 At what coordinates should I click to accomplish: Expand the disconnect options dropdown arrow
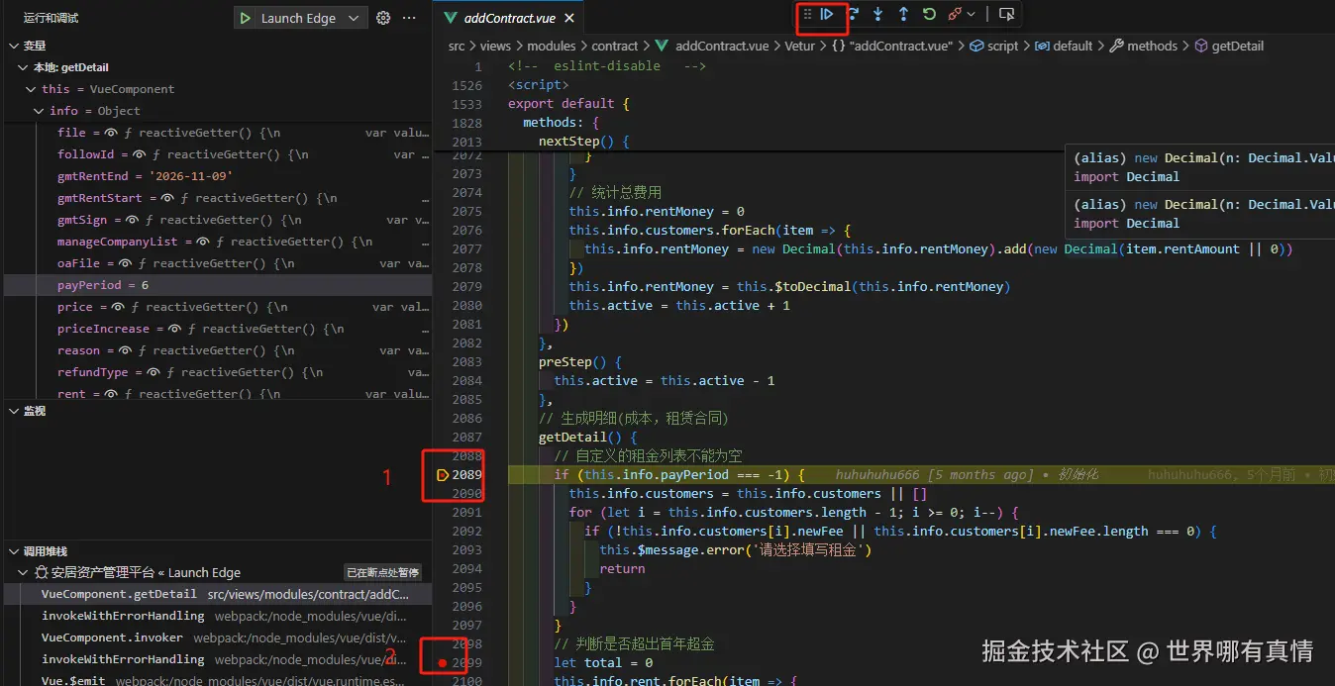coord(972,15)
